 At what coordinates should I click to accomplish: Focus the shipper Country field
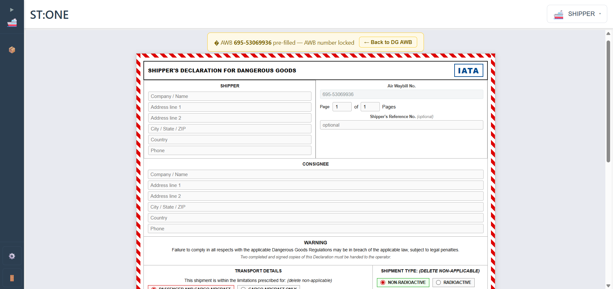point(230,140)
